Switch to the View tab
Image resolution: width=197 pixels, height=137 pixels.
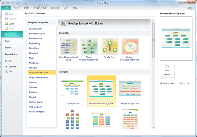[66, 8]
